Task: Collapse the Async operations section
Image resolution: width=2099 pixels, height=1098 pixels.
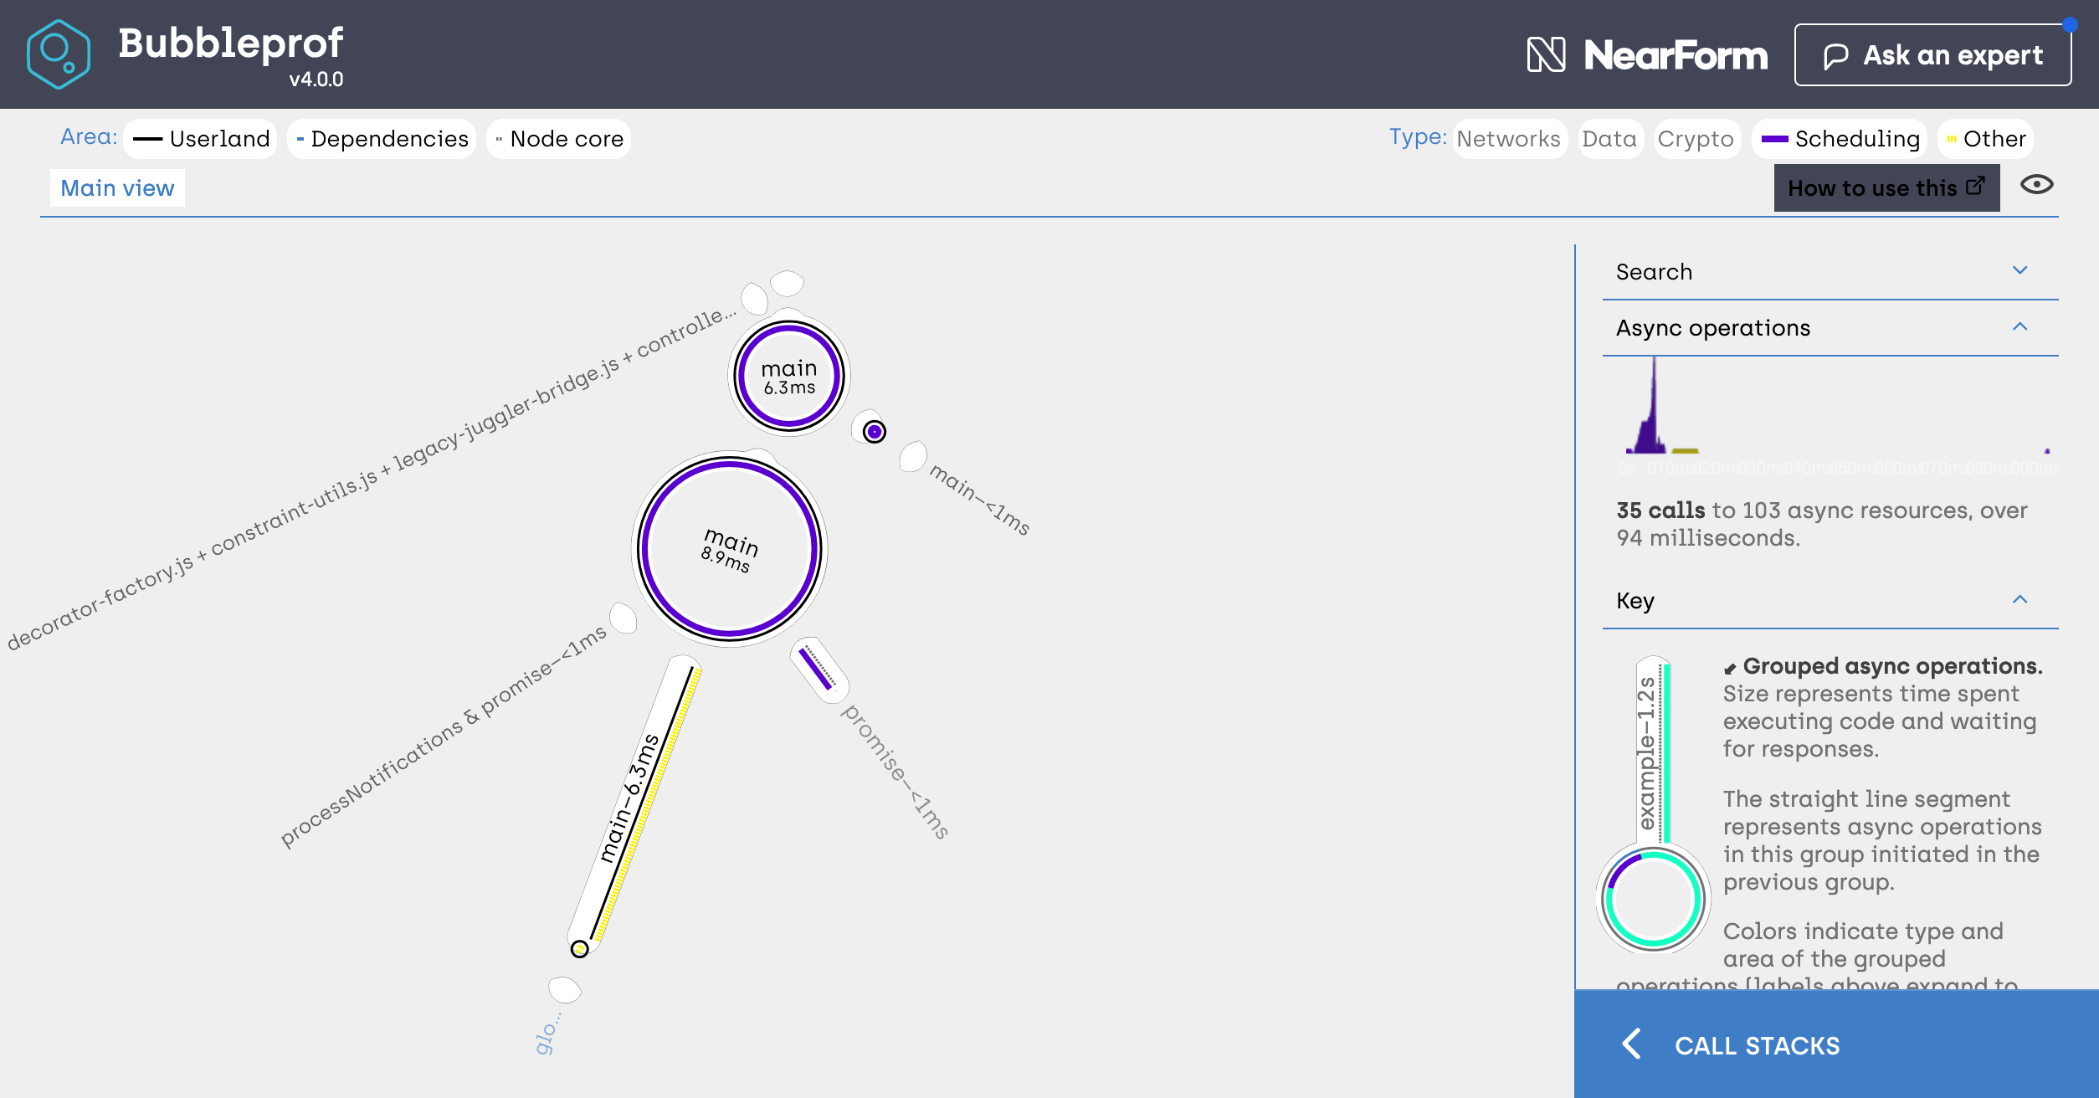Action: 2019,326
